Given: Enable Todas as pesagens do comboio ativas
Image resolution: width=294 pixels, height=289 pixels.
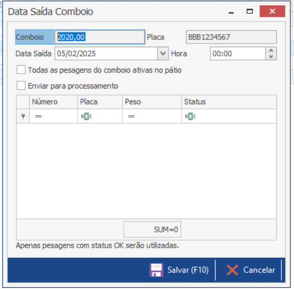Looking at the screenshot, I should tap(21, 70).
